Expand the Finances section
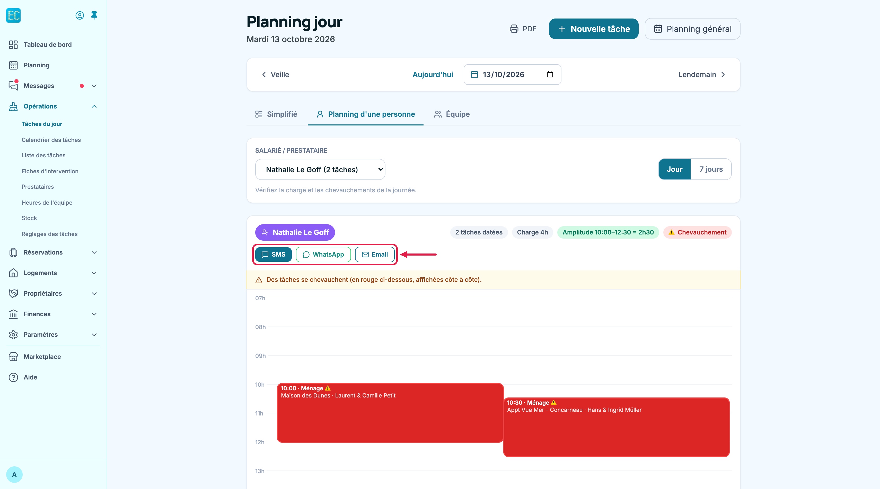The height and width of the screenshot is (489, 880). click(94, 314)
